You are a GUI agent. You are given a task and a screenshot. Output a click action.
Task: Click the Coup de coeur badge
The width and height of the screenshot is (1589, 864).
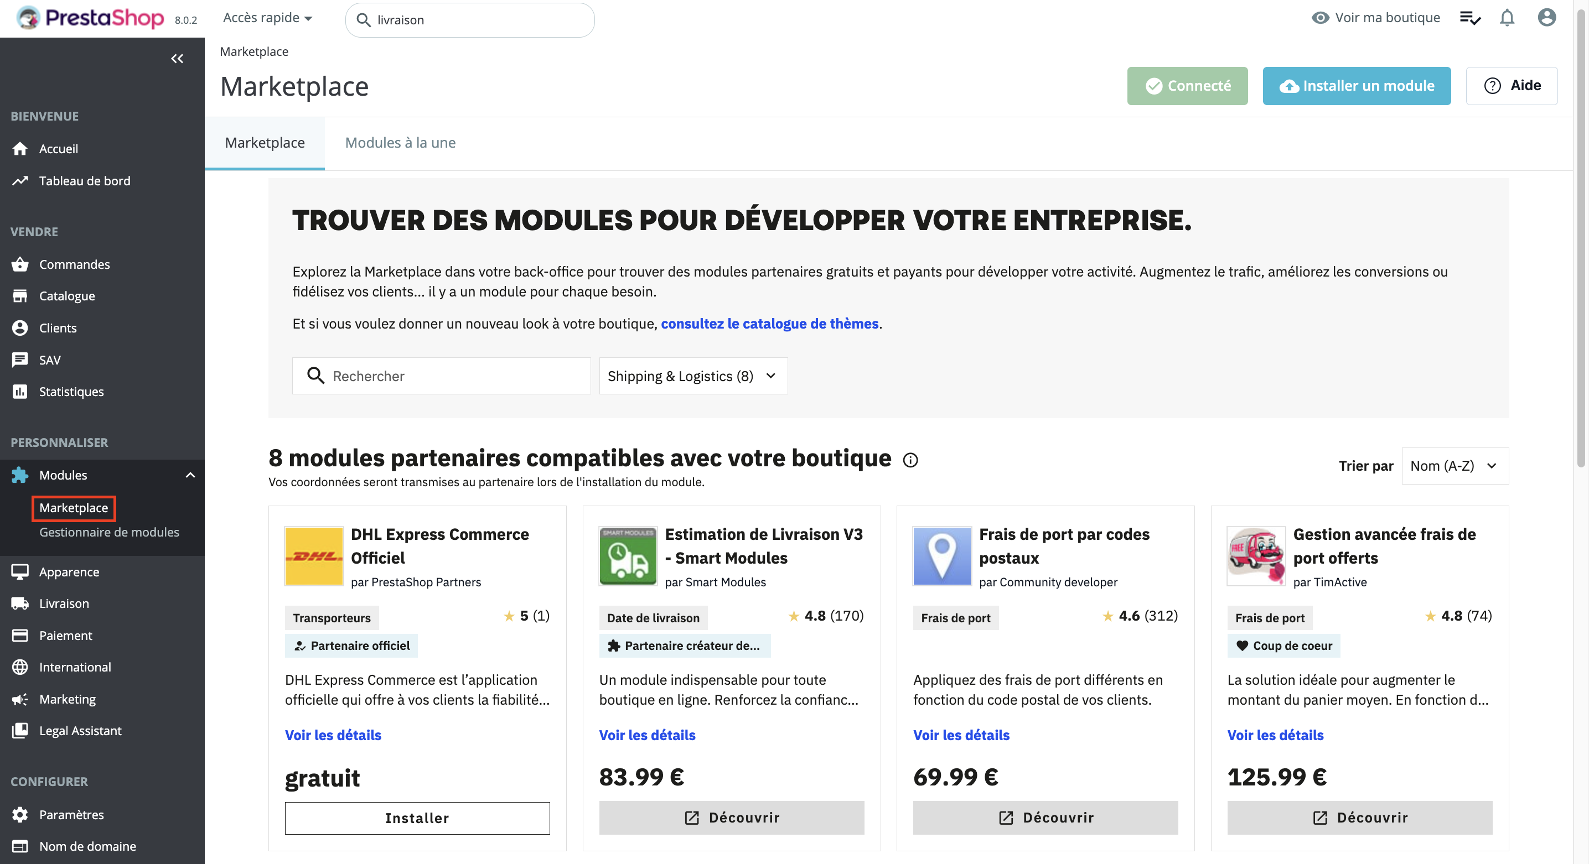(x=1283, y=646)
